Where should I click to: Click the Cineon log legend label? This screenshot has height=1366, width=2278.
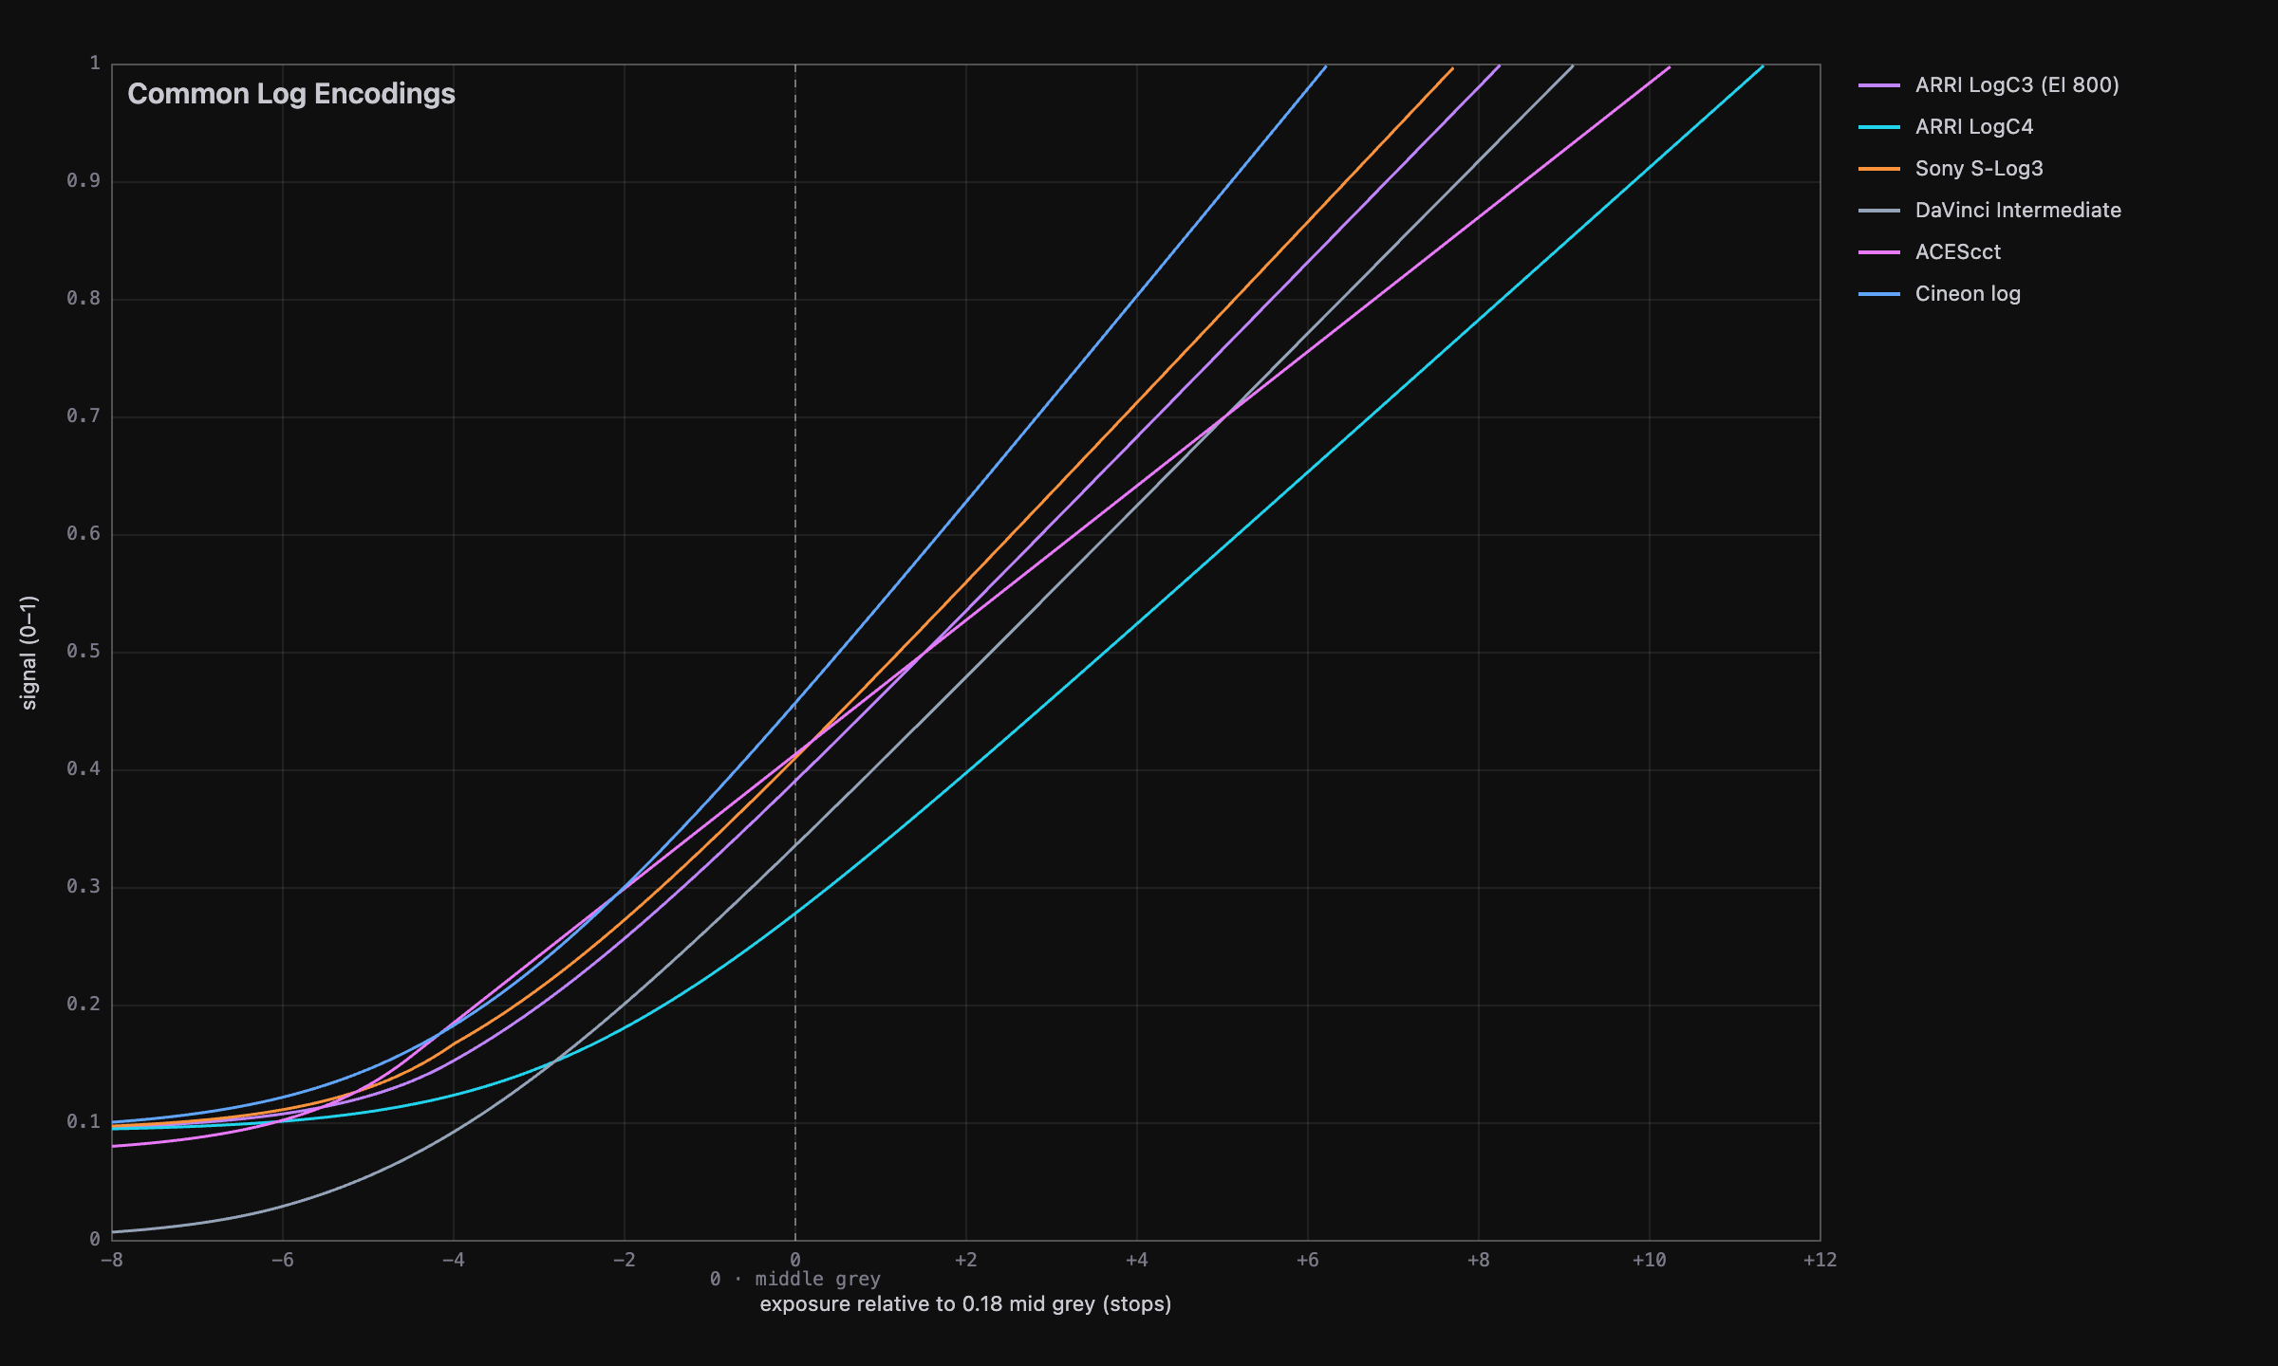1968,294
